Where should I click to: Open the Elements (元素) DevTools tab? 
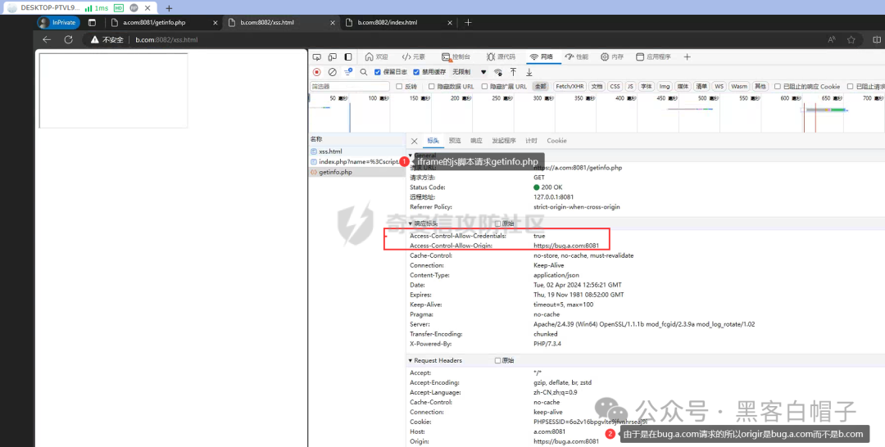pyautogui.click(x=414, y=57)
